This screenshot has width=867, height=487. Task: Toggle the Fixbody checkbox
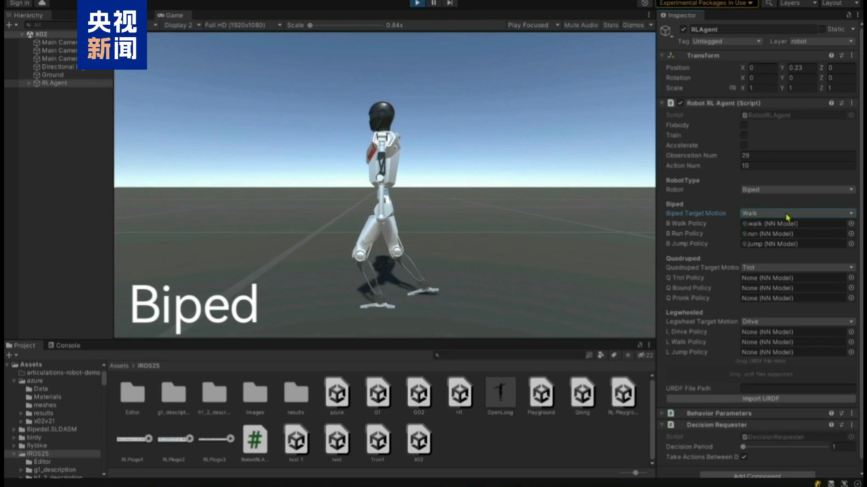[x=744, y=125]
